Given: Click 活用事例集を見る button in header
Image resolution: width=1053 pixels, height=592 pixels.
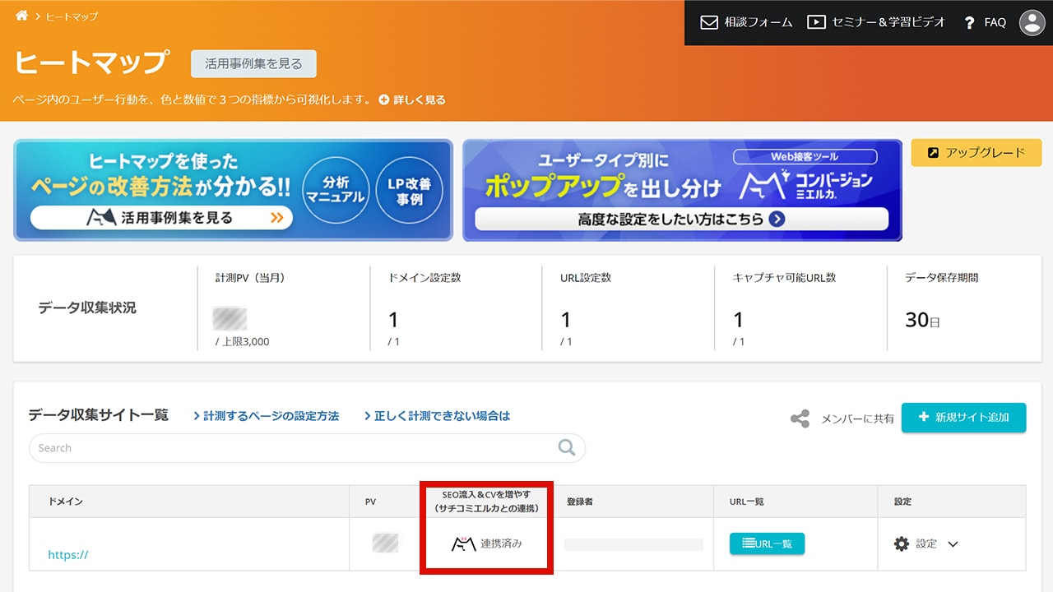Looking at the screenshot, I should point(253,63).
